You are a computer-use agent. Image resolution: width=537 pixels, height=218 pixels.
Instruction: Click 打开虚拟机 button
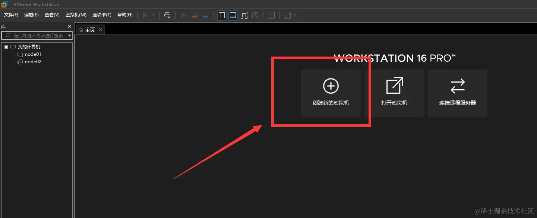click(x=394, y=93)
